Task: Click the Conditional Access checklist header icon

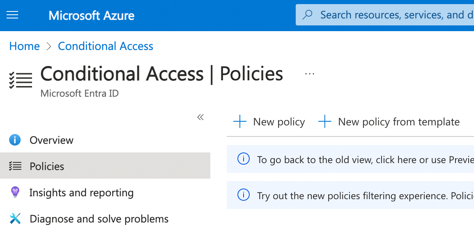Action: 21,80
